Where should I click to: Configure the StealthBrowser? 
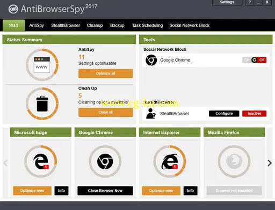click(x=224, y=114)
